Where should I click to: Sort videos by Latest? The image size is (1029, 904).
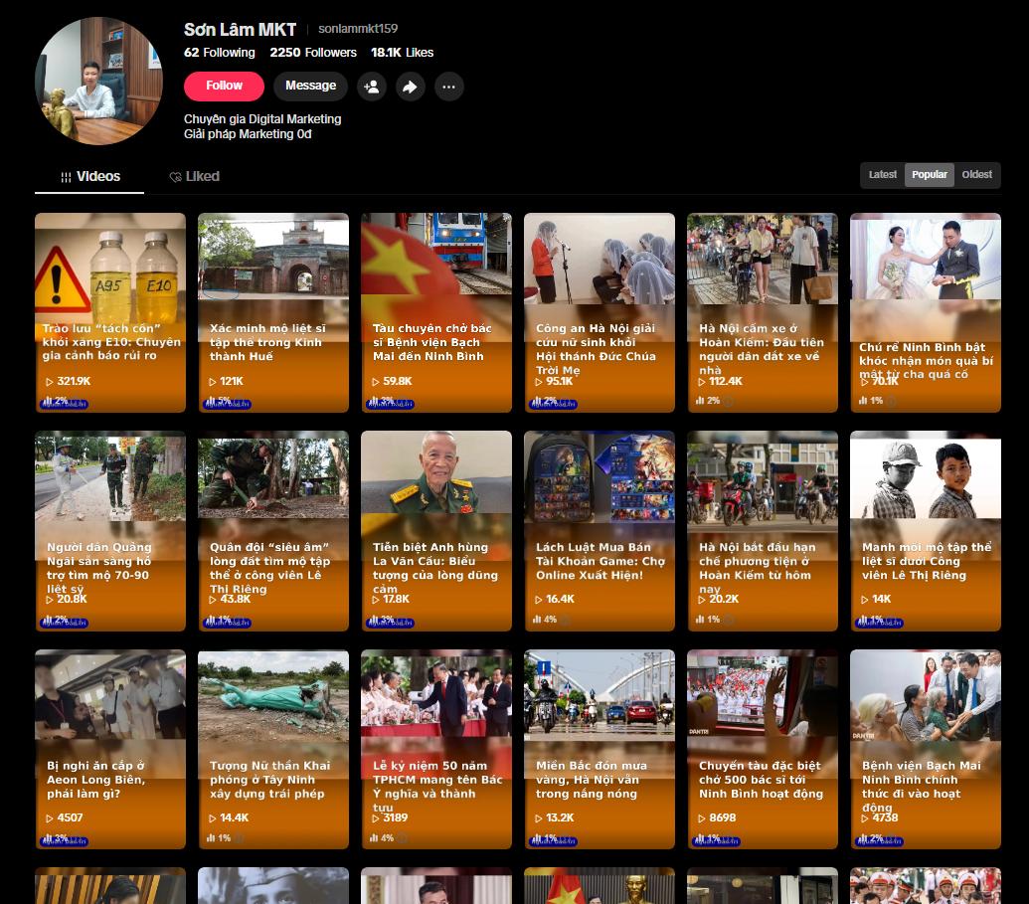tap(882, 175)
